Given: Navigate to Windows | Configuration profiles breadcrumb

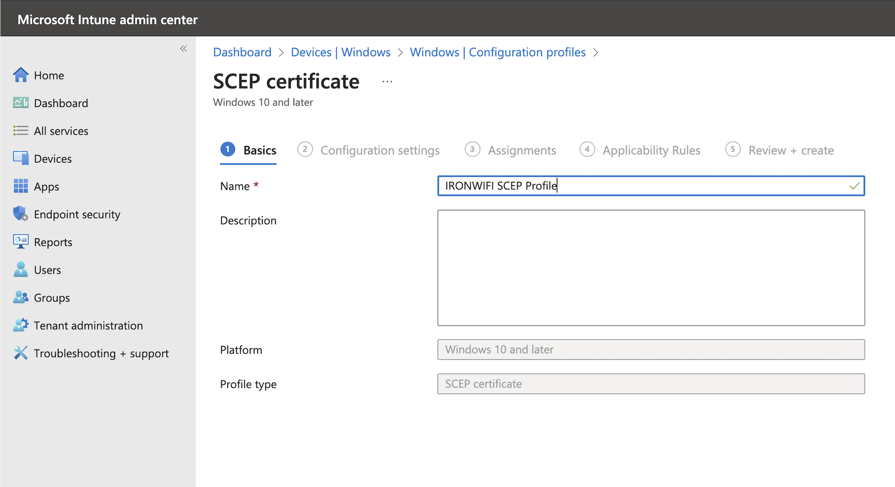Looking at the screenshot, I should 497,52.
